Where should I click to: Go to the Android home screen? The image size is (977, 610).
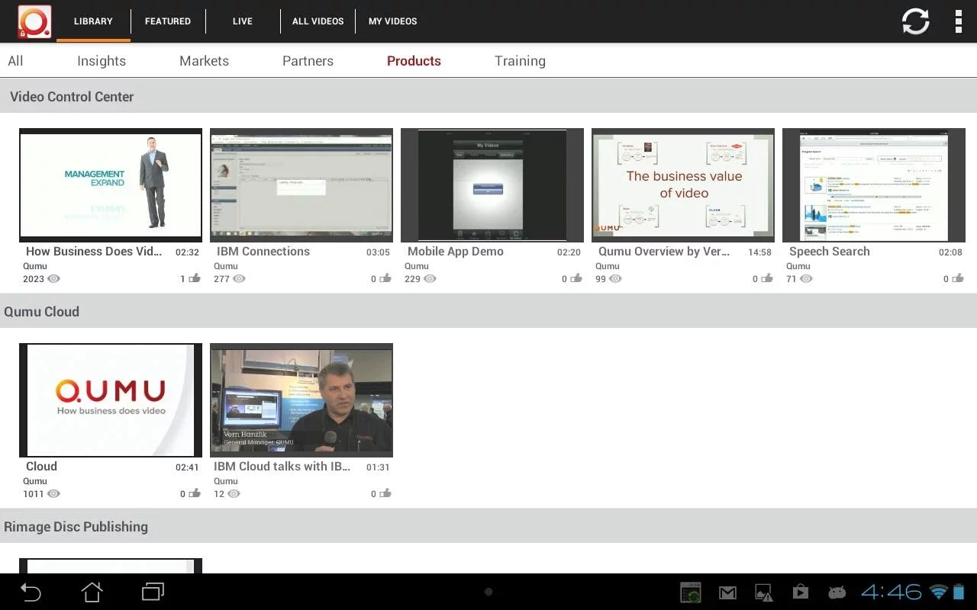(92, 592)
